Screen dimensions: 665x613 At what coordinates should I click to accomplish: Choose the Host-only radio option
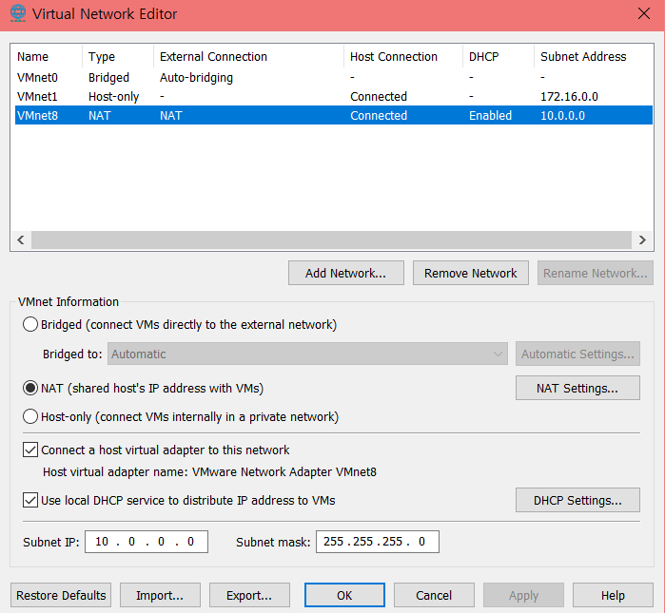[x=30, y=416]
